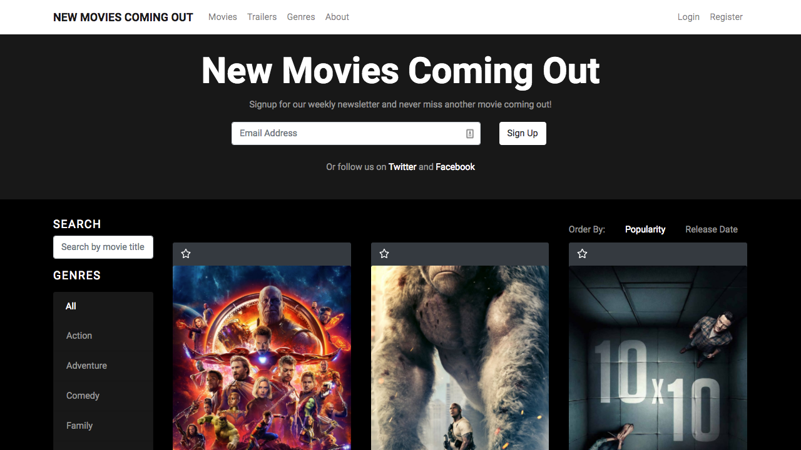
Task: Select the All genre filter
Action: (103, 306)
